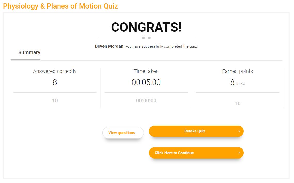The height and width of the screenshot is (183, 294).
Task: Click the name Deven Morgan
Action: (x=109, y=47)
